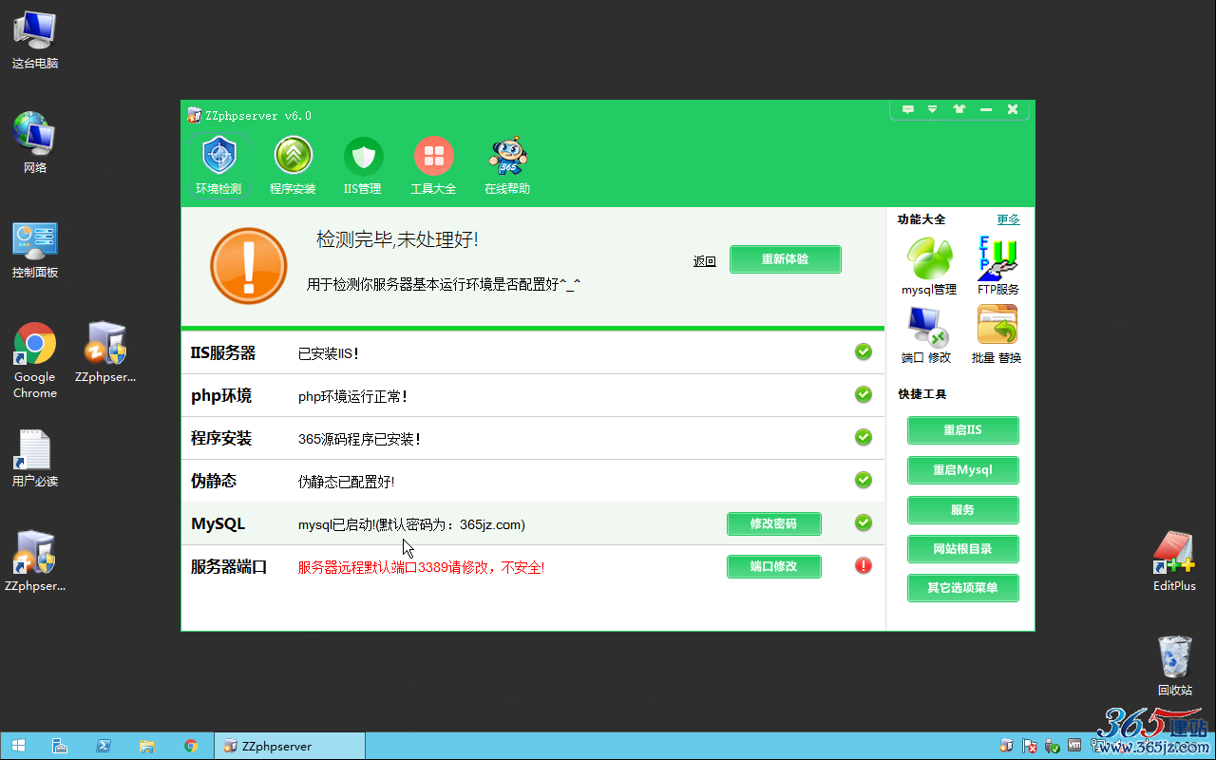The height and width of the screenshot is (760, 1216).
Task: Click red 服务器远程默认端口3389 warning text
Action: [x=421, y=567]
